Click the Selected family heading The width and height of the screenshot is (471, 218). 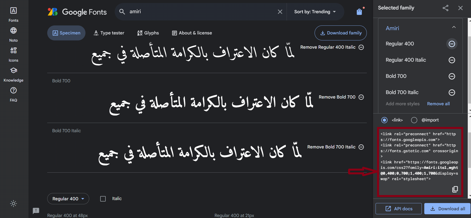point(396,8)
